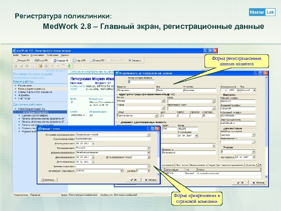Select the АЛРОСА row in bottom table
Screen dimensions: 281x211
(211, 173)
